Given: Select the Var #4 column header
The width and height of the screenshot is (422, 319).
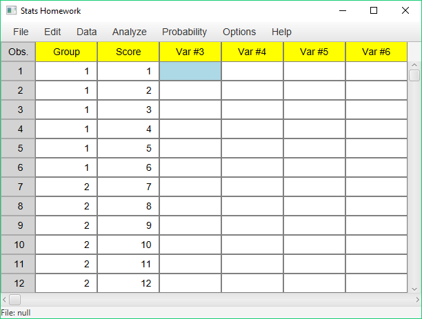Looking at the screenshot, I should 252,52.
